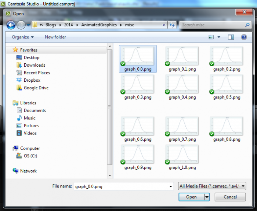
Task: Click the refresh button beside address bar
Action: tap(172, 25)
